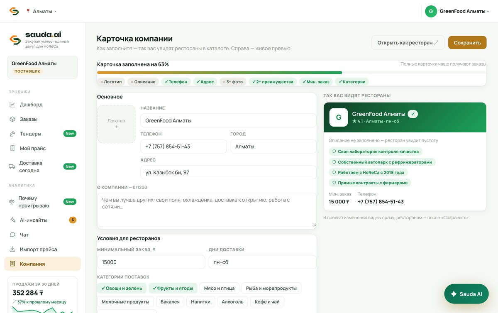The image size is (498, 313).
Task: Open the Sauda AI assistant button
Action: point(466,294)
